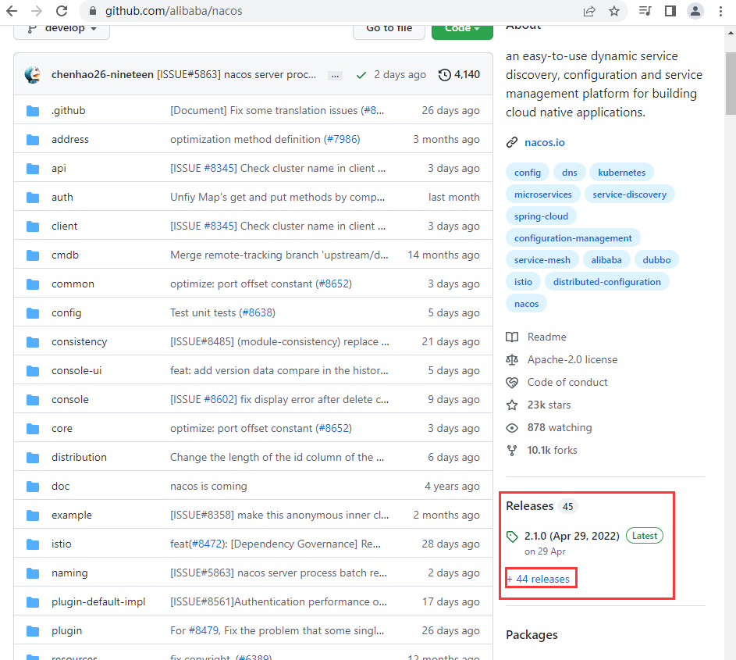
Task: Open the media control playlist icon
Action: pos(645,11)
